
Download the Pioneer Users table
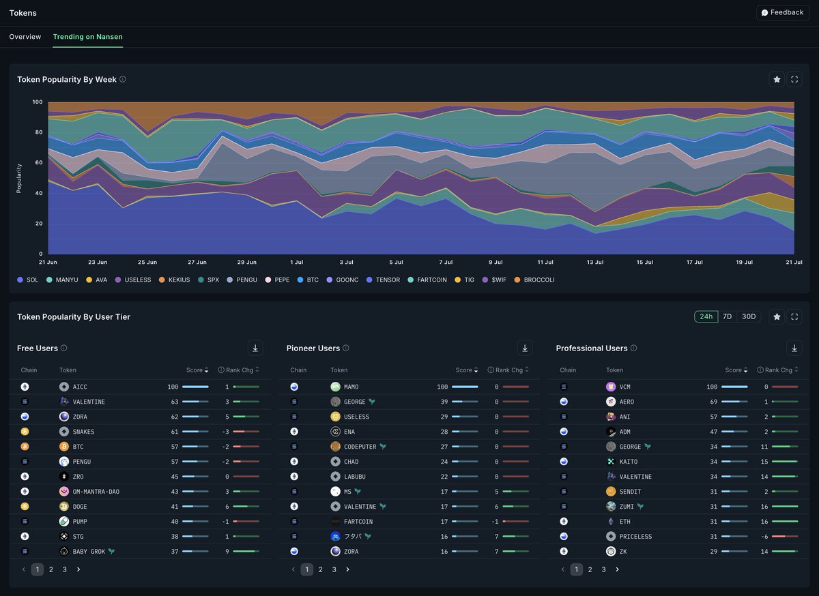(x=525, y=348)
